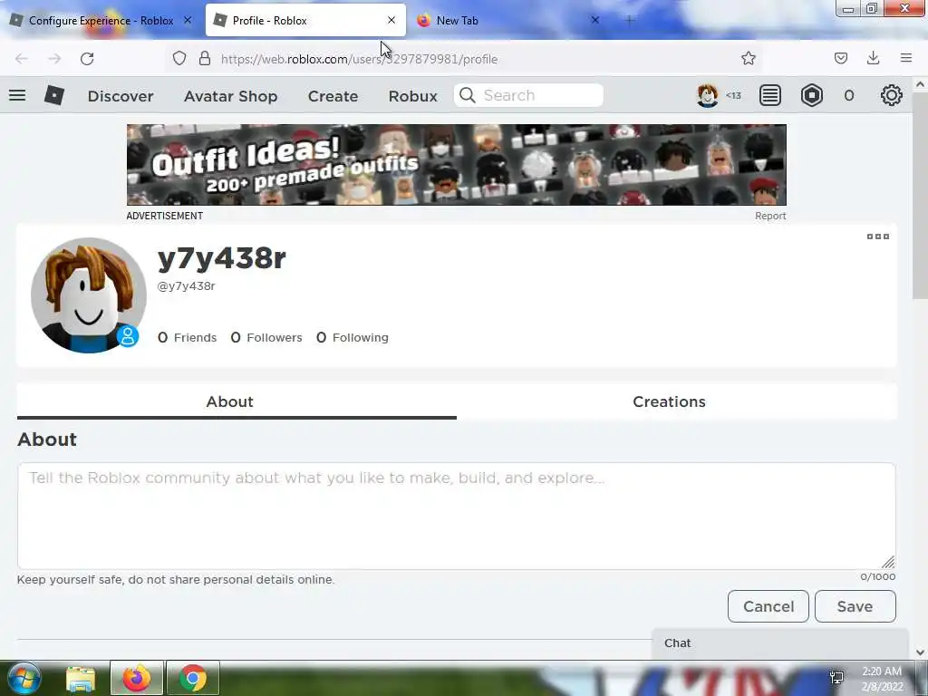Click the y7y438r profile avatar image
Screen dimensions: 928x696
pos(89,295)
